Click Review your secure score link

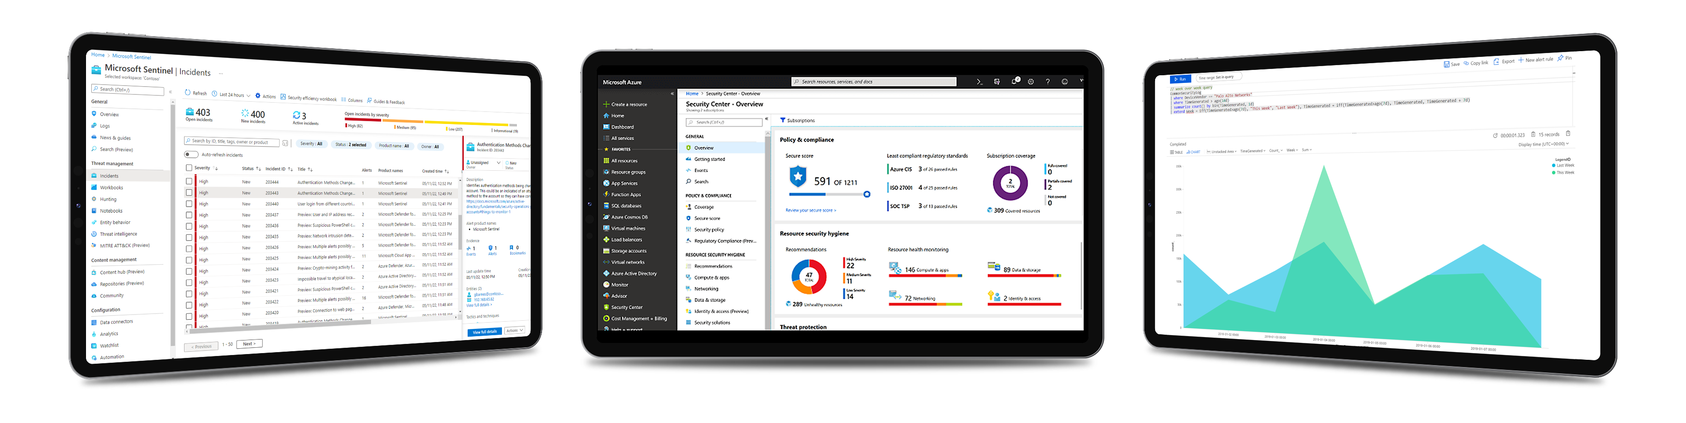point(811,210)
